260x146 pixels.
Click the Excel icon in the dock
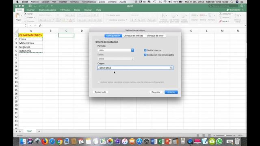click(x=161, y=142)
